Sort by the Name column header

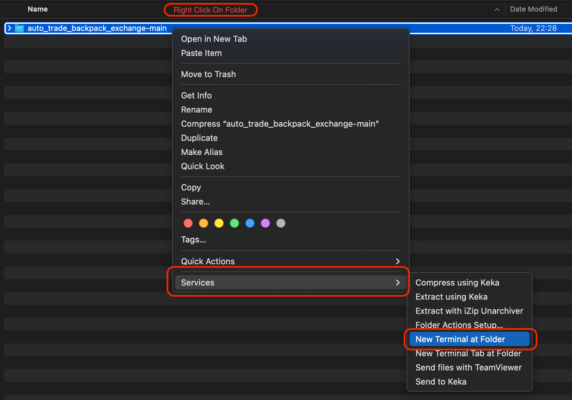[x=38, y=9]
